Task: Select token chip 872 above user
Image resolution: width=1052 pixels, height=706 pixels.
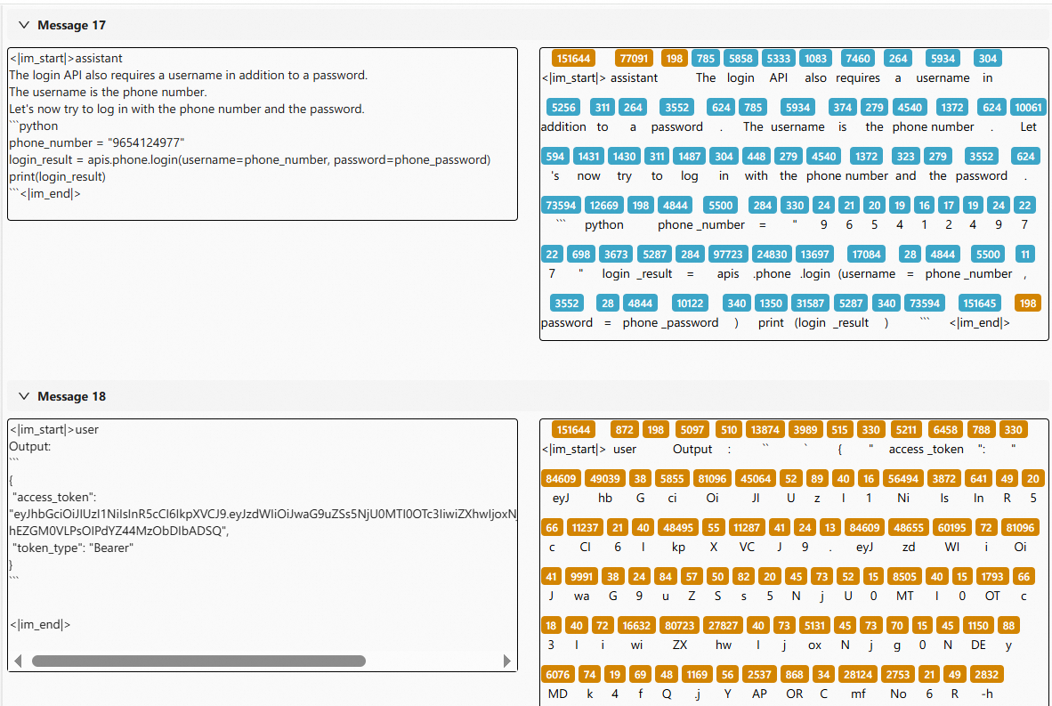Action: pos(624,429)
